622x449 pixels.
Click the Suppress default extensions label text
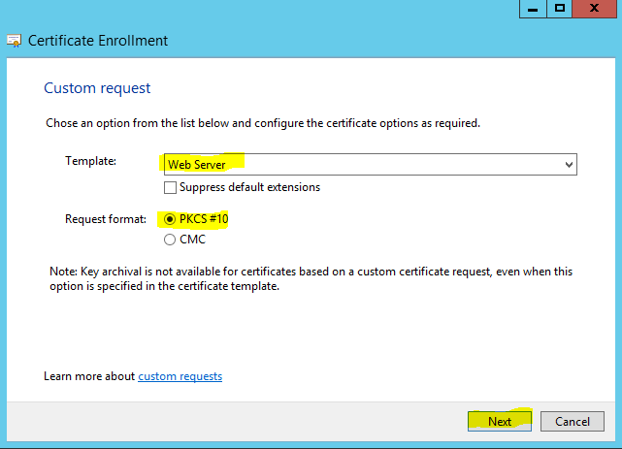(249, 187)
